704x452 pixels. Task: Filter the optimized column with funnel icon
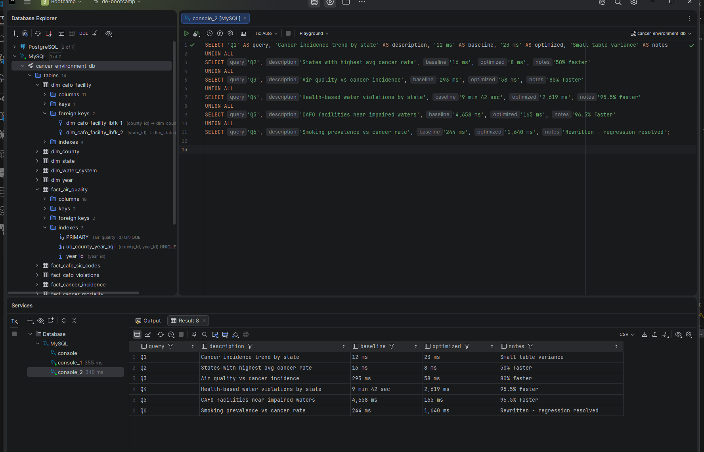pyautogui.click(x=467, y=346)
